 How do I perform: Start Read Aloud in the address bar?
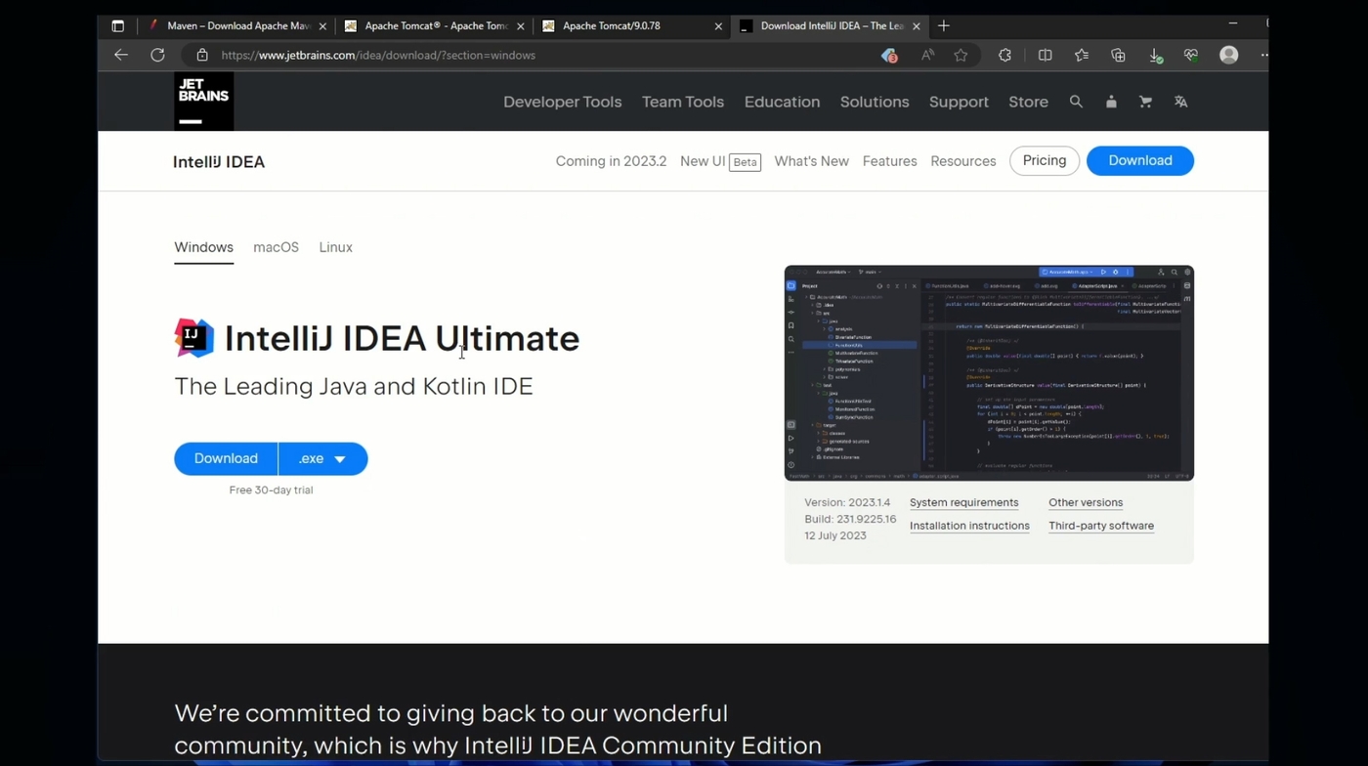point(927,55)
